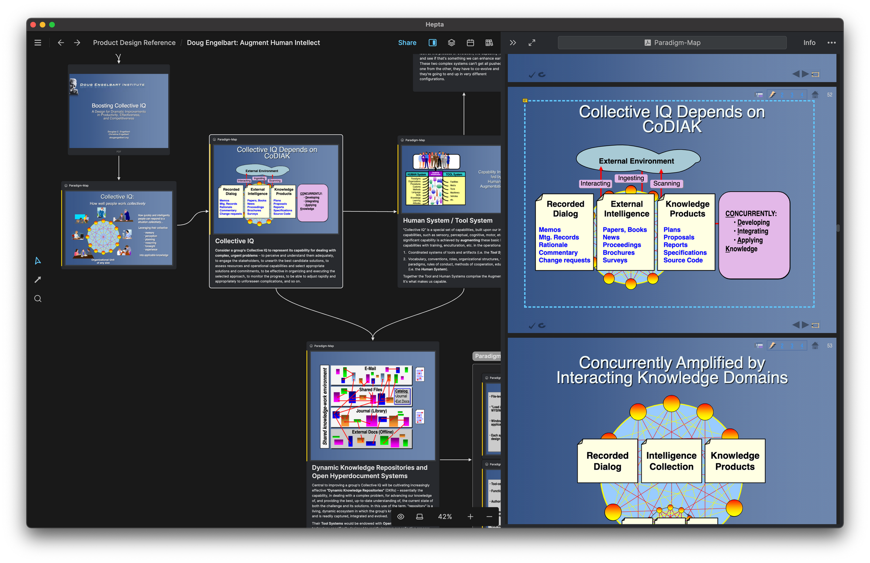This screenshot has height=563, width=870.
Task: Open the card library icon
Action: point(489,43)
